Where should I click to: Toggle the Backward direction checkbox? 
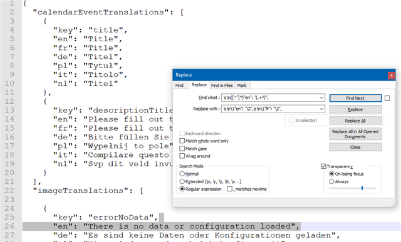pos(182,133)
